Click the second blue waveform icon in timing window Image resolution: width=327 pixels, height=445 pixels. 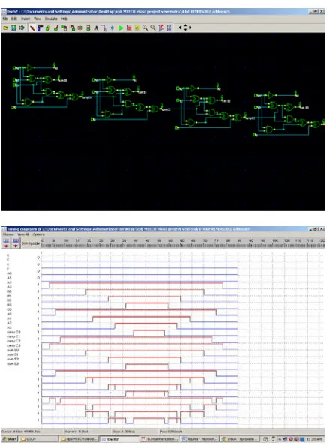16,240
